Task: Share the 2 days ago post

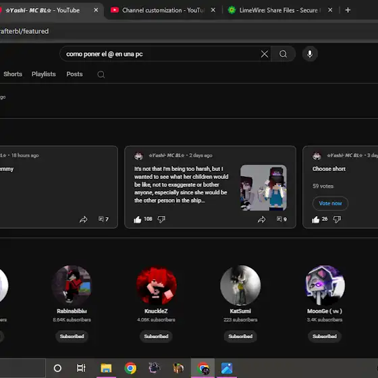Action: (262, 219)
